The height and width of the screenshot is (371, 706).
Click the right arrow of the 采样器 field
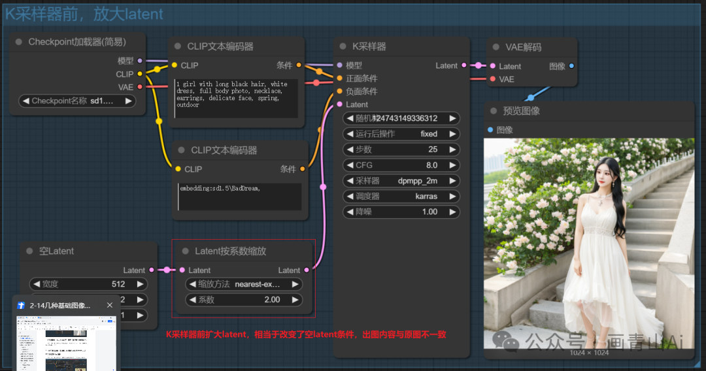point(452,181)
